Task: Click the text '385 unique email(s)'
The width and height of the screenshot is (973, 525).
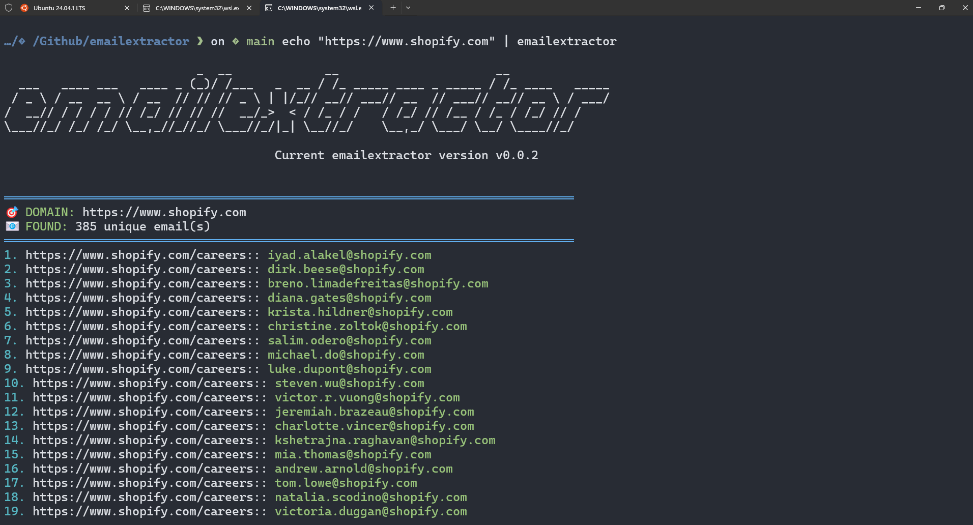Action: click(x=143, y=226)
